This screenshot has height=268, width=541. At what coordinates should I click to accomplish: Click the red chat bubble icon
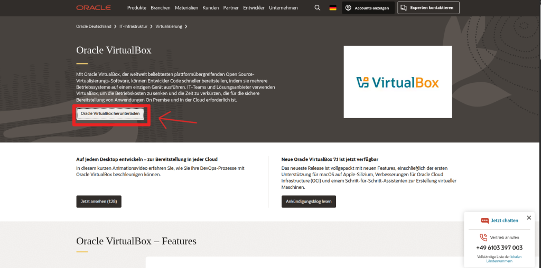485,221
